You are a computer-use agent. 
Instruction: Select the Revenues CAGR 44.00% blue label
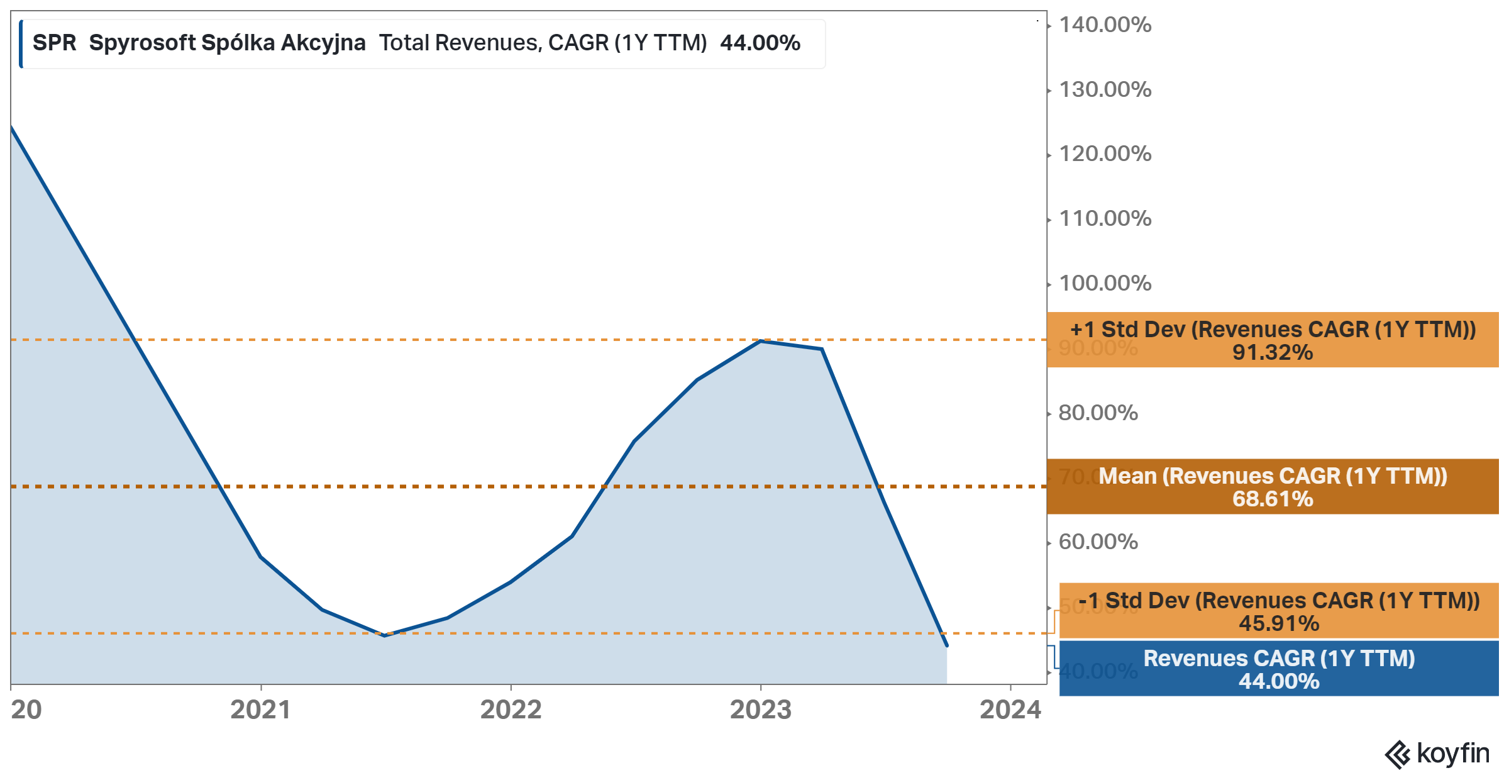(1279, 668)
